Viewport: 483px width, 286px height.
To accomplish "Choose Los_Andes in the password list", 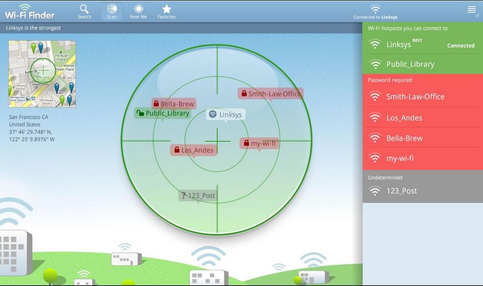I will [x=423, y=118].
